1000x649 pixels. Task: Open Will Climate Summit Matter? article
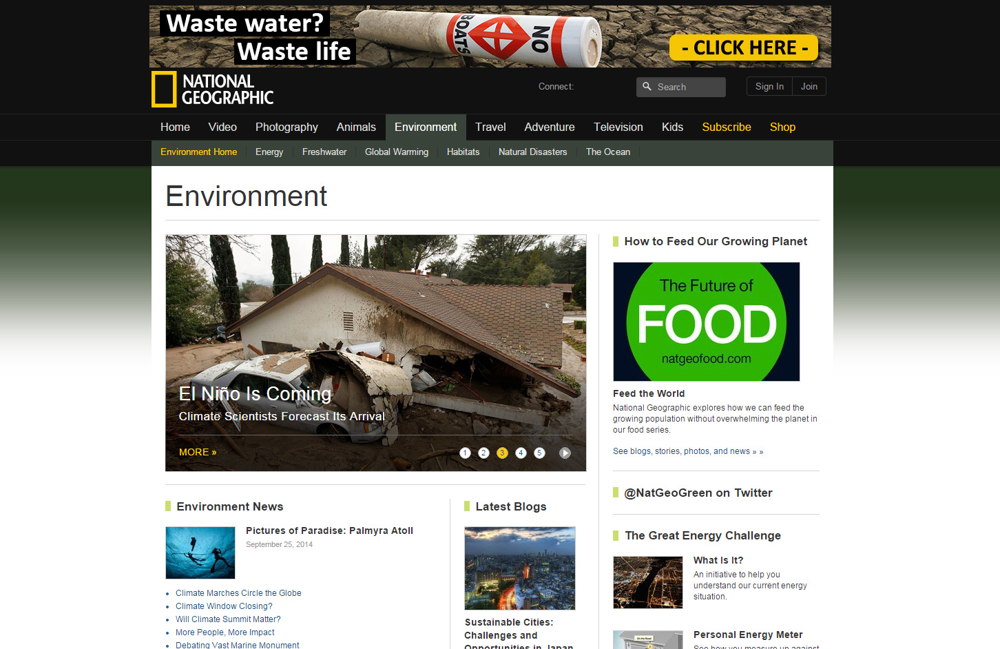pyautogui.click(x=228, y=619)
